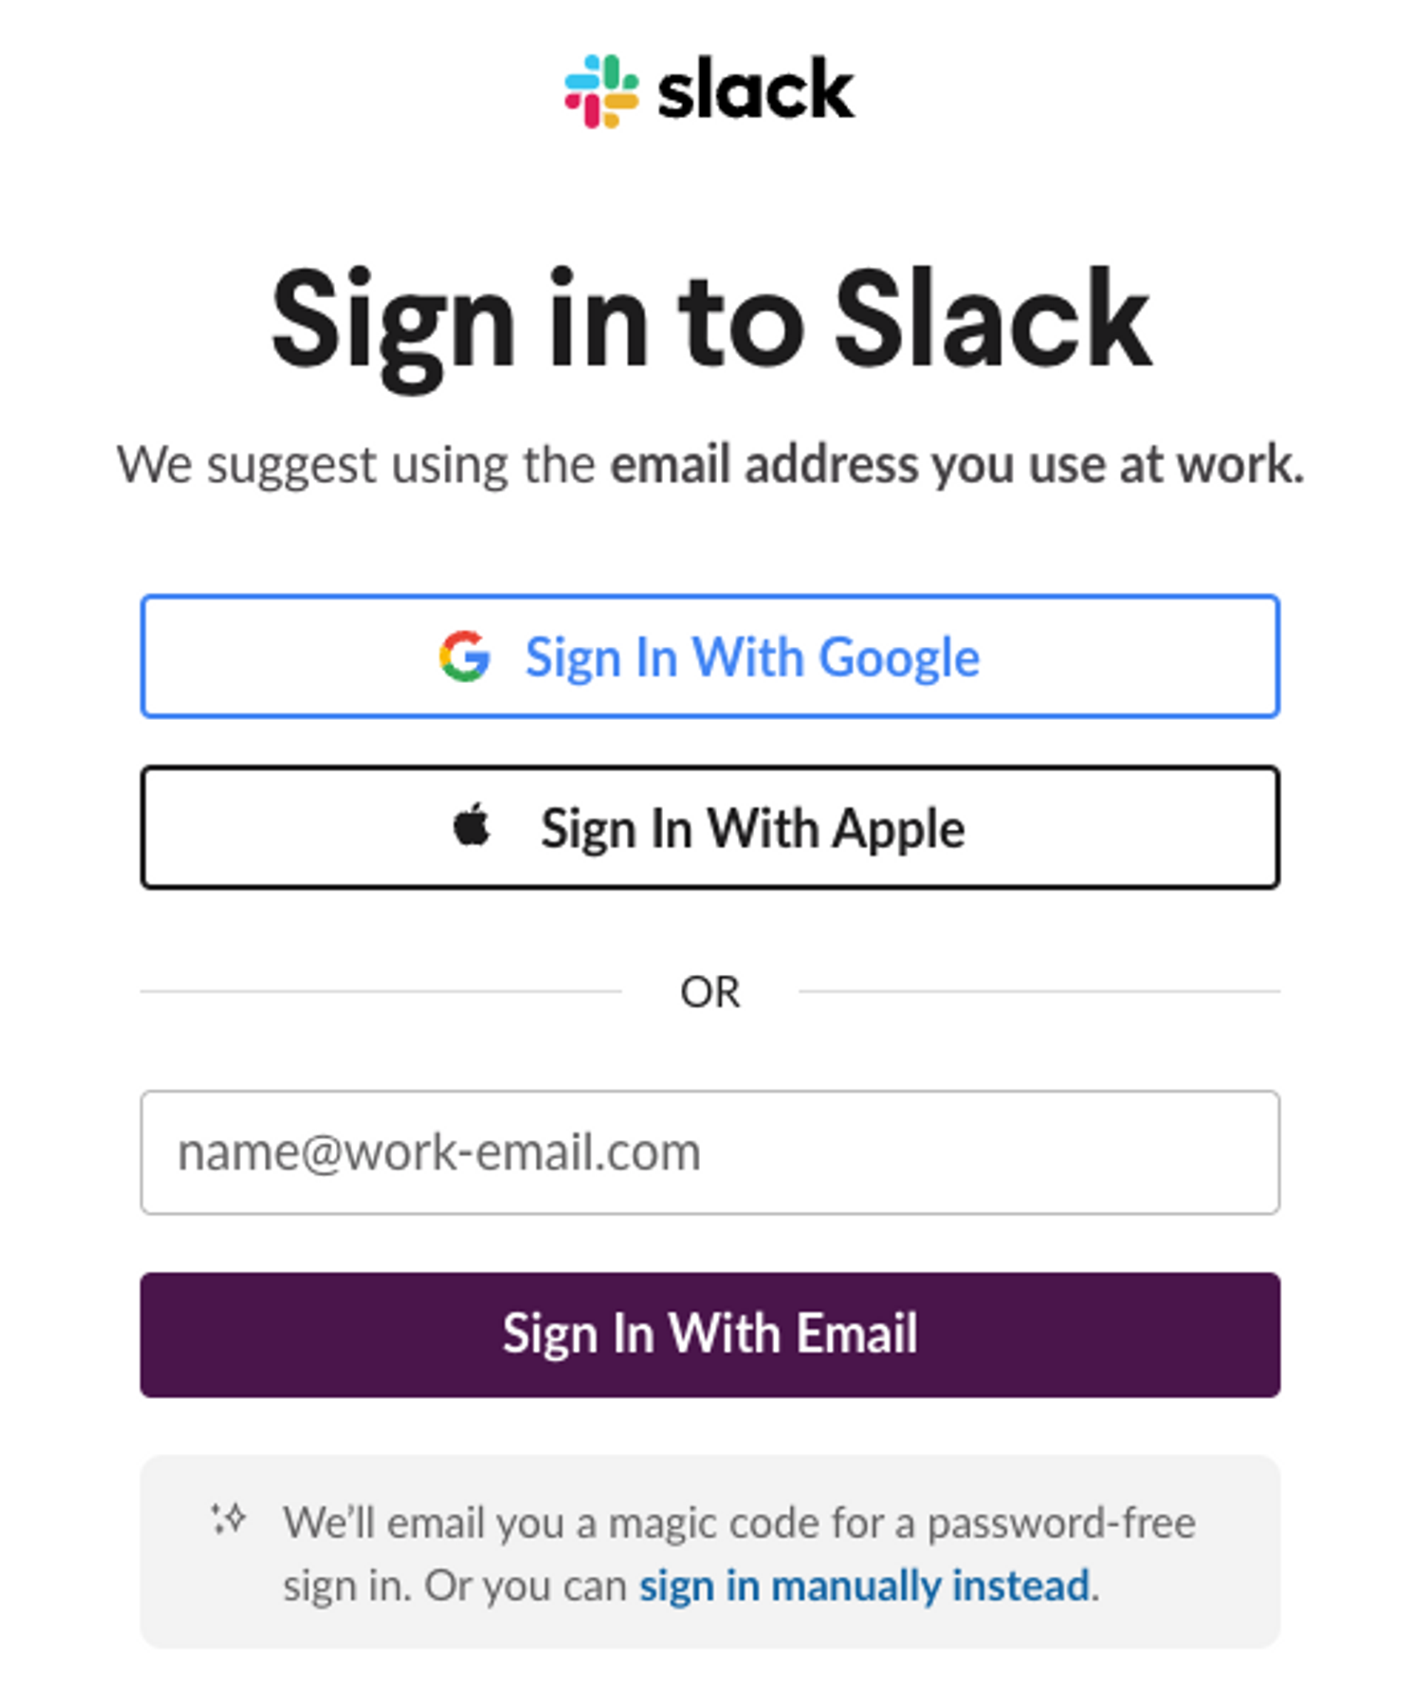
Task: Select the Sign In With Apple button
Action: [x=710, y=828]
